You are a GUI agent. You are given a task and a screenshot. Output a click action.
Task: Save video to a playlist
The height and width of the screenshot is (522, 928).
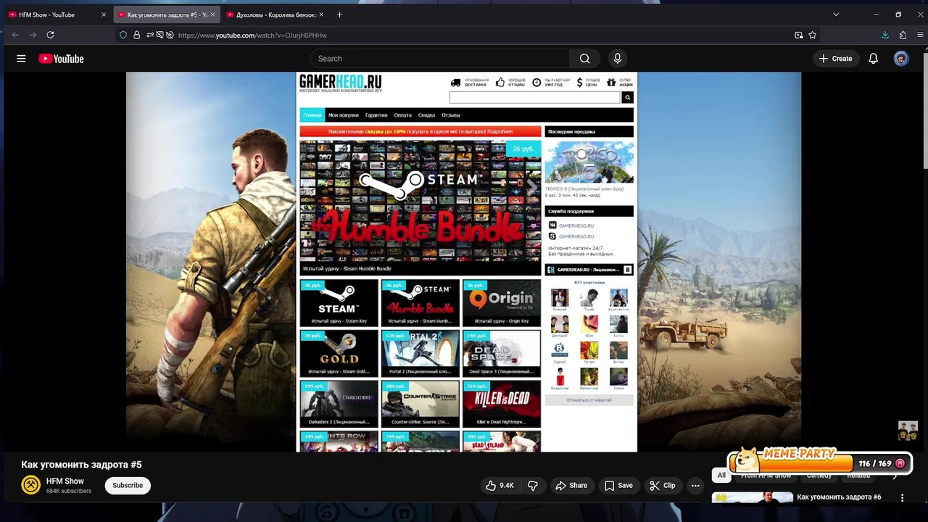[x=618, y=485]
